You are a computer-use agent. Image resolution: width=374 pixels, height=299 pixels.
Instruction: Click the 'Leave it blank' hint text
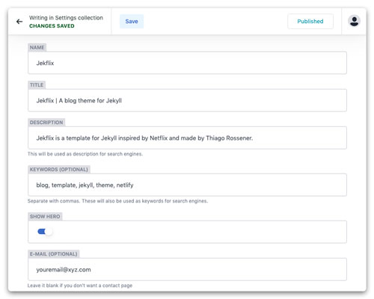[80, 286]
